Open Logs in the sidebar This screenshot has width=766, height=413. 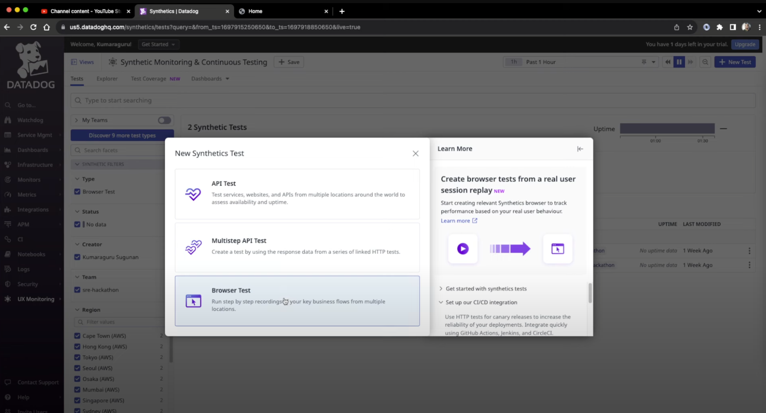(23, 269)
